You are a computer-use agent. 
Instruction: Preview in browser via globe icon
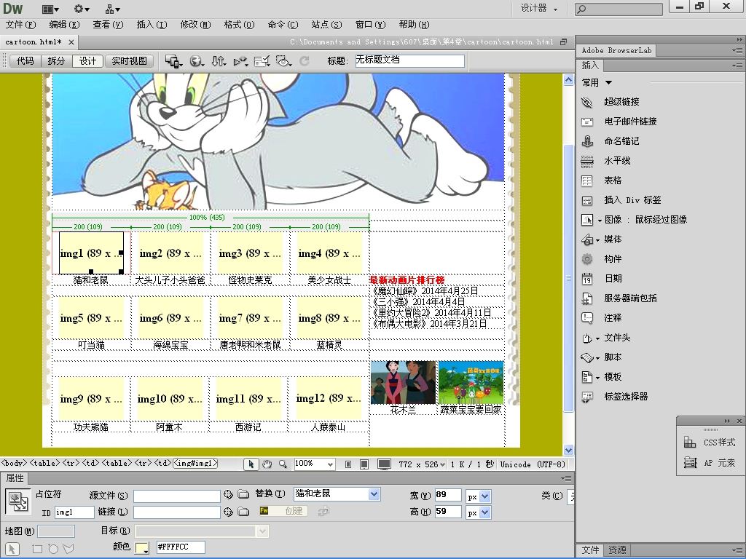tap(196, 61)
